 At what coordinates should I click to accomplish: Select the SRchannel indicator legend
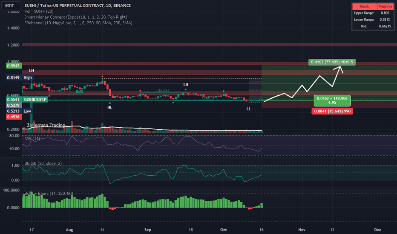tap(78, 23)
